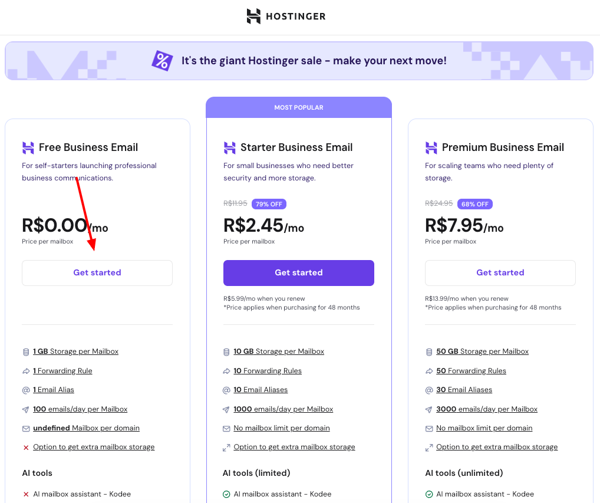Click the Free Business Email plan logo icon

28,147
